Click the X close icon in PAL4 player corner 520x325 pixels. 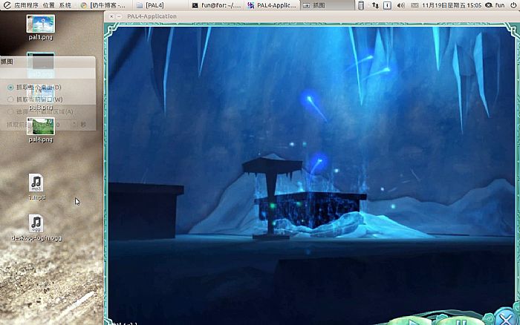point(505,319)
